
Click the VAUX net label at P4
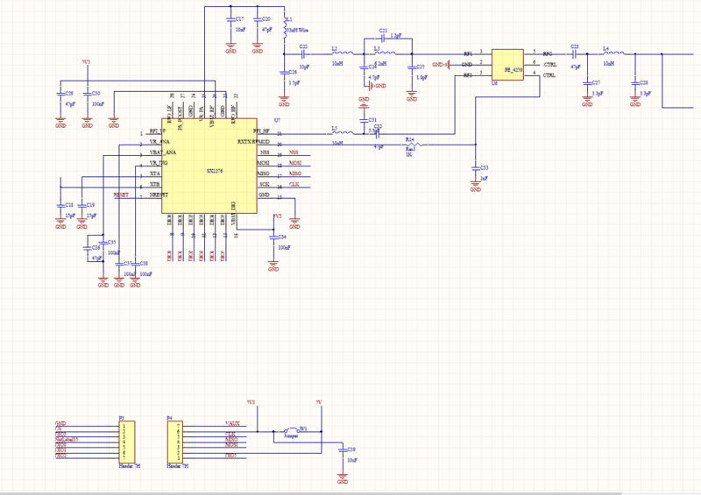pos(232,424)
